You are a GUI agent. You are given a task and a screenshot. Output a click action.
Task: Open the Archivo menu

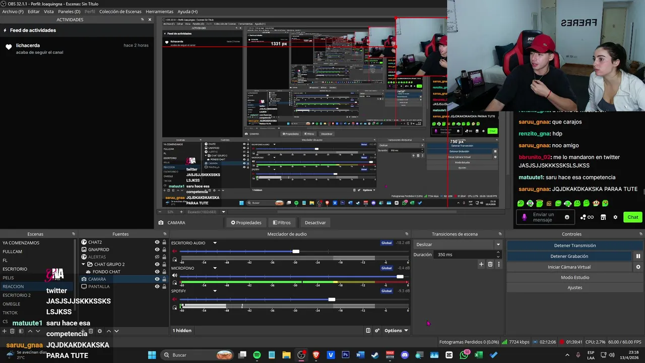[x=13, y=12]
